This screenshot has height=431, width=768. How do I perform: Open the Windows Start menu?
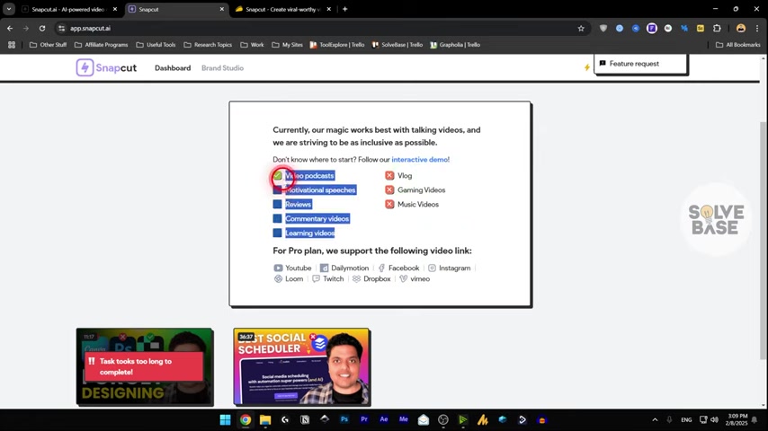pyautogui.click(x=226, y=419)
